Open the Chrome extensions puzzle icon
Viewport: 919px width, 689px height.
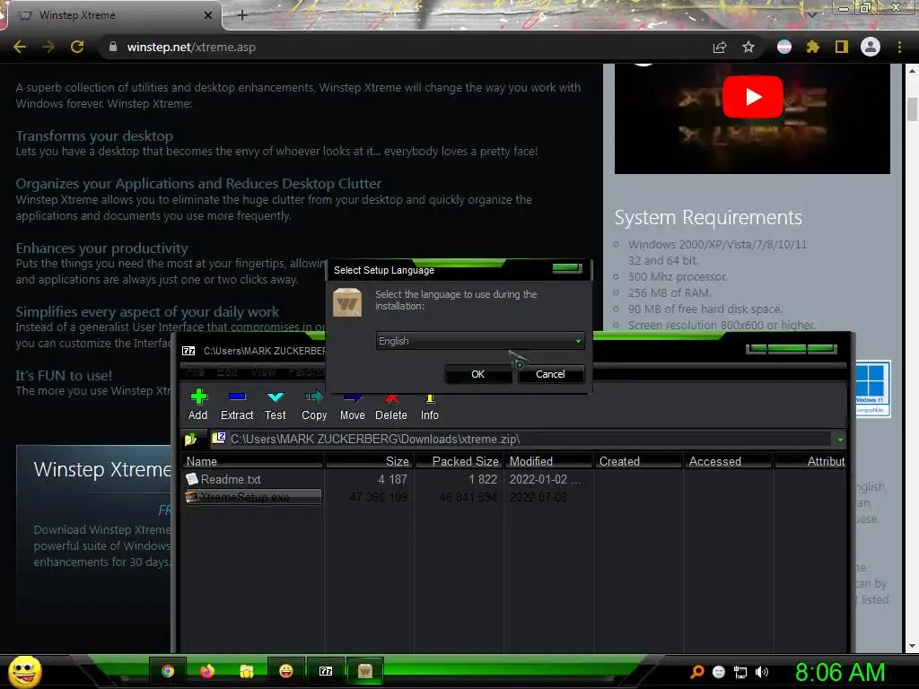click(812, 47)
